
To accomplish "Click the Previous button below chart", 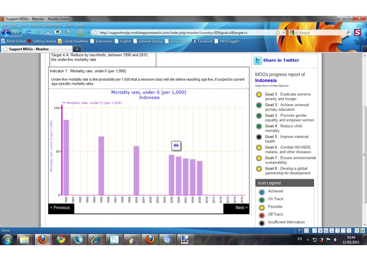I will [61, 208].
